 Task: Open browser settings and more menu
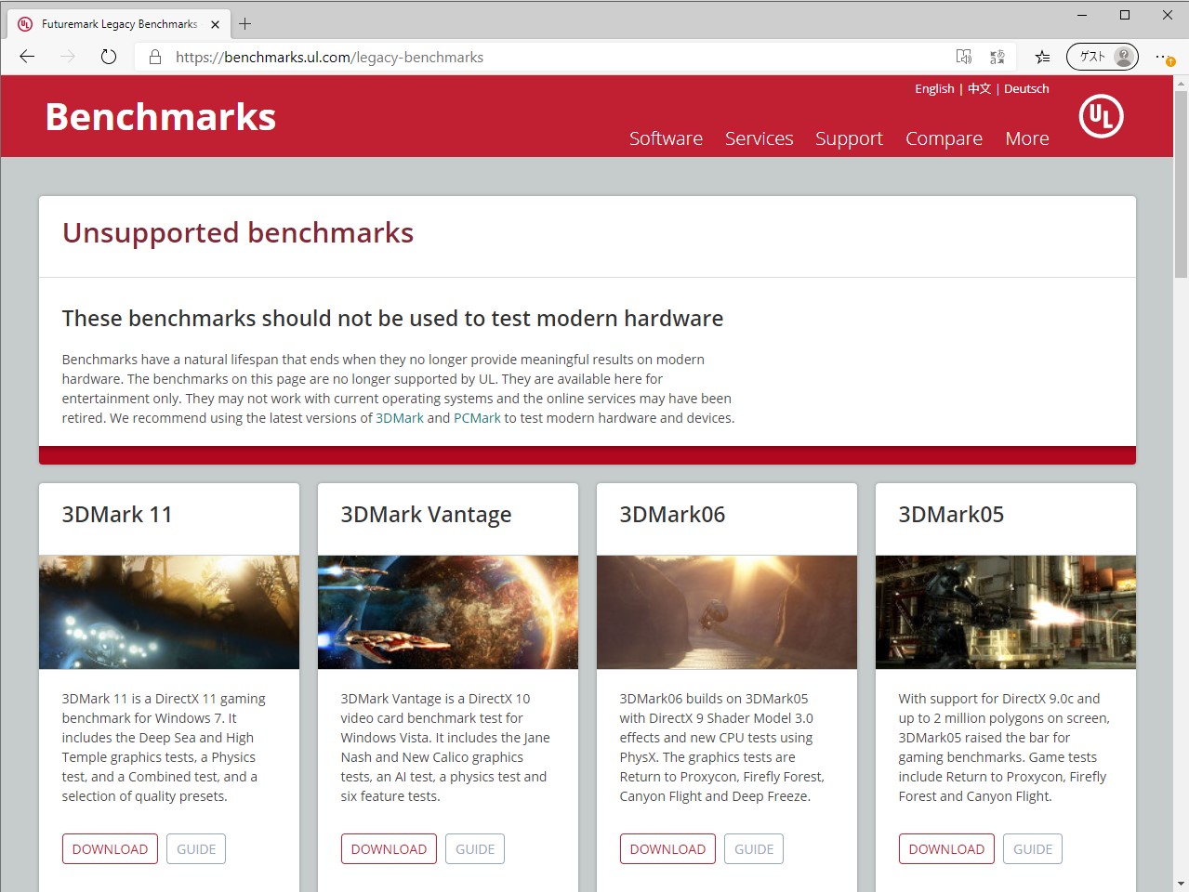click(1164, 57)
